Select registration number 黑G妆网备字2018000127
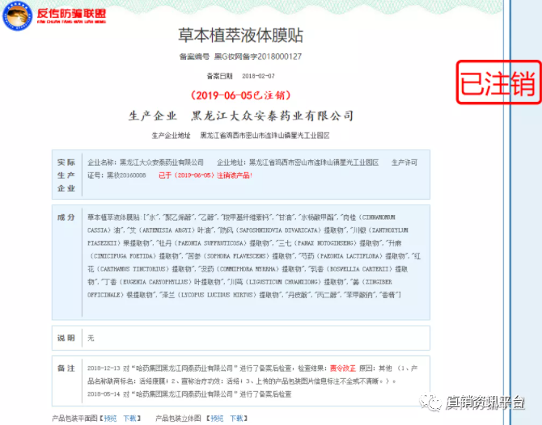 click(258, 57)
